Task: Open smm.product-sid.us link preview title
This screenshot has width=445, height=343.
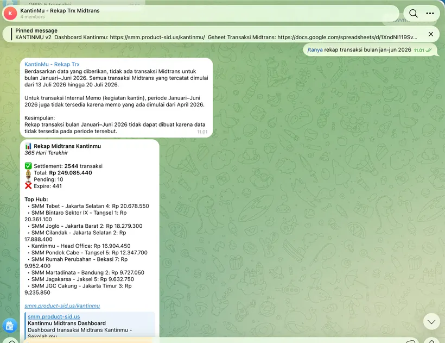Action: 54,316
